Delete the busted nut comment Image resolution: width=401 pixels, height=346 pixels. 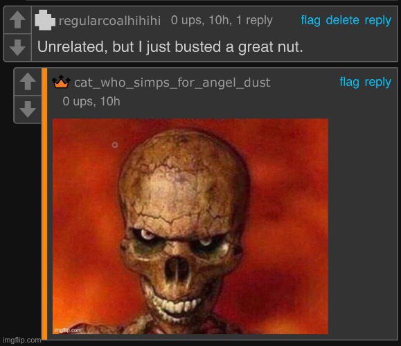pos(342,20)
